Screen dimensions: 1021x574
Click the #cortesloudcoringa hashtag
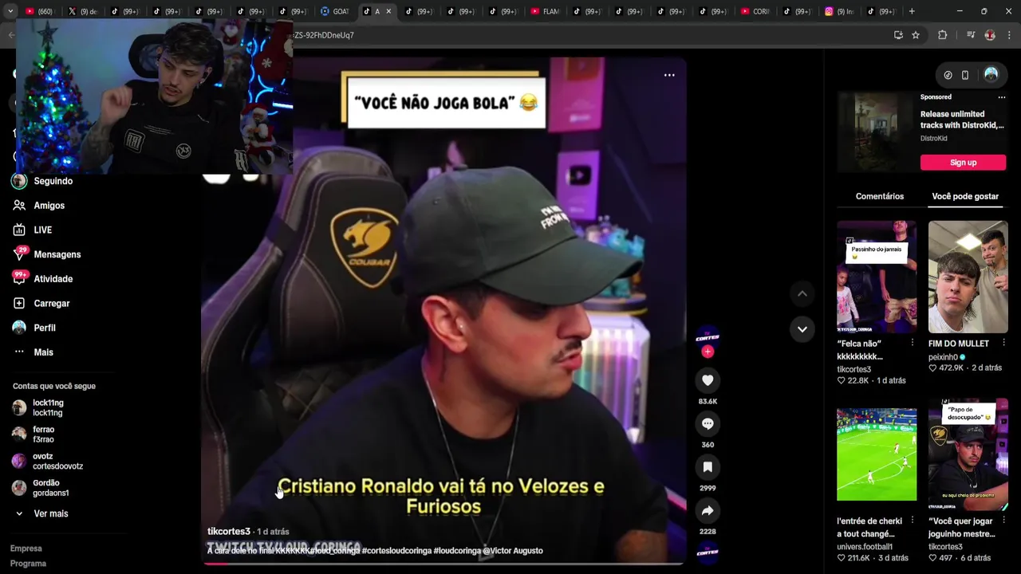point(396,551)
